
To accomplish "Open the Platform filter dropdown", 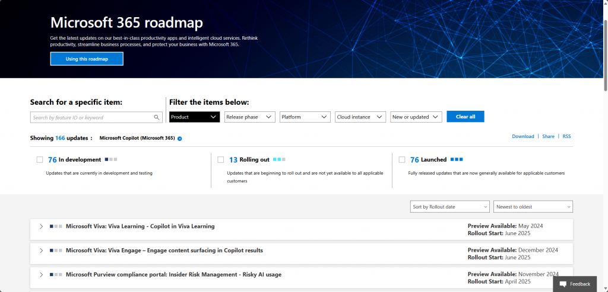I will coord(305,117).
